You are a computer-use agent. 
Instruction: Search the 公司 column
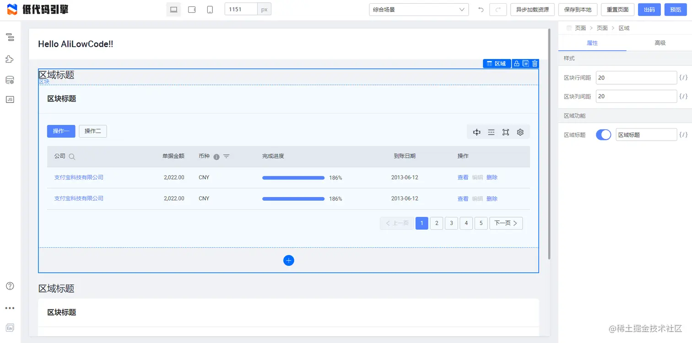click(x=72, y=156)
